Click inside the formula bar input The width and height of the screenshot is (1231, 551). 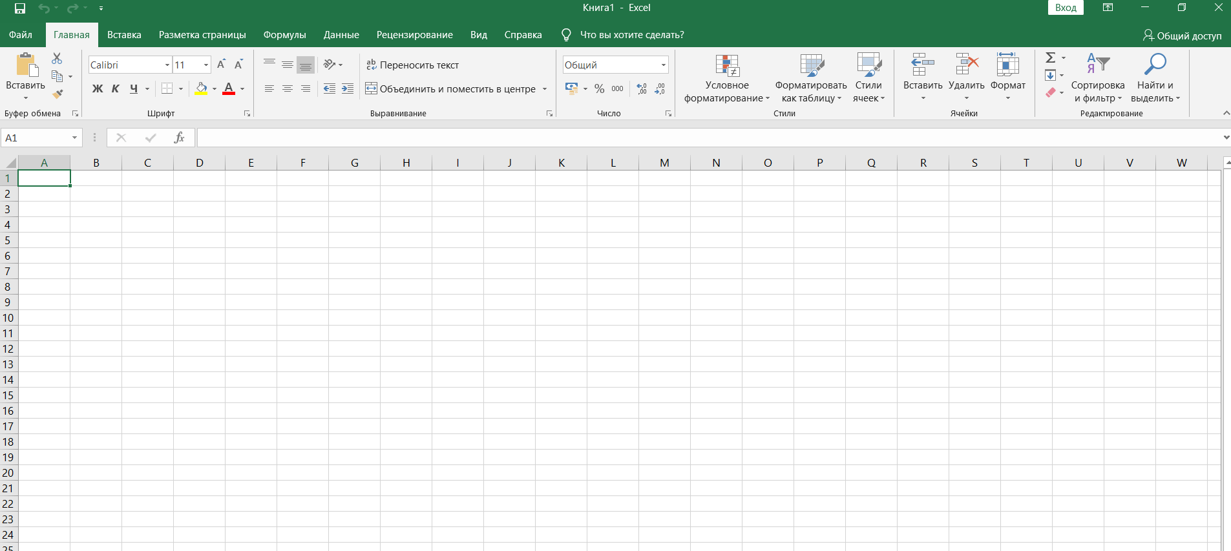(708, 138)
